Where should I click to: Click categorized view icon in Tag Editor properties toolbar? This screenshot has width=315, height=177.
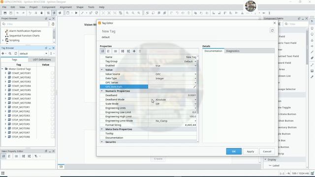pos(103,51)
